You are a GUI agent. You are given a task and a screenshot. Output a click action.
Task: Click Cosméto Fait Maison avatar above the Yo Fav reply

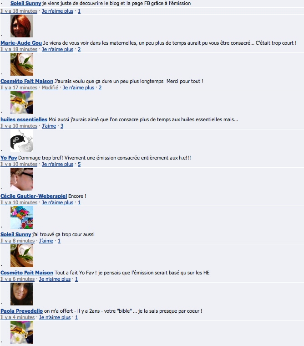pyautogui.click(x=22, y=256)
